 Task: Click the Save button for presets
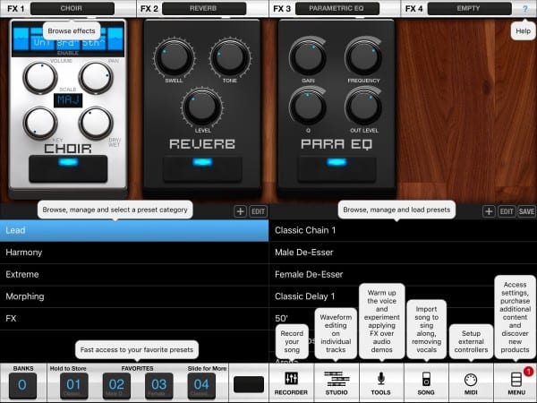click(526, 211)
